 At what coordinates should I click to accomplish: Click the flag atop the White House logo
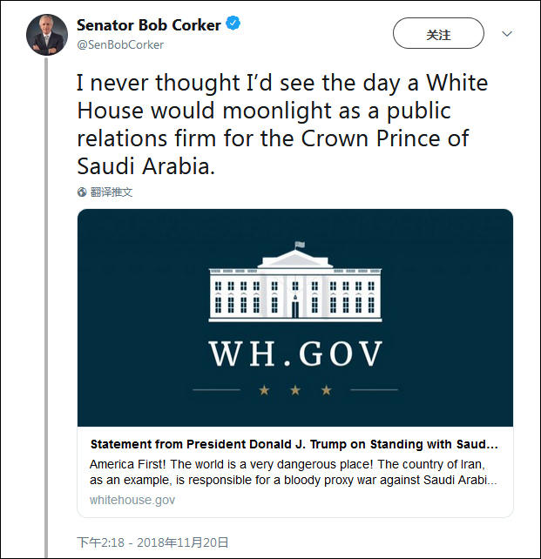coord(299,245)
